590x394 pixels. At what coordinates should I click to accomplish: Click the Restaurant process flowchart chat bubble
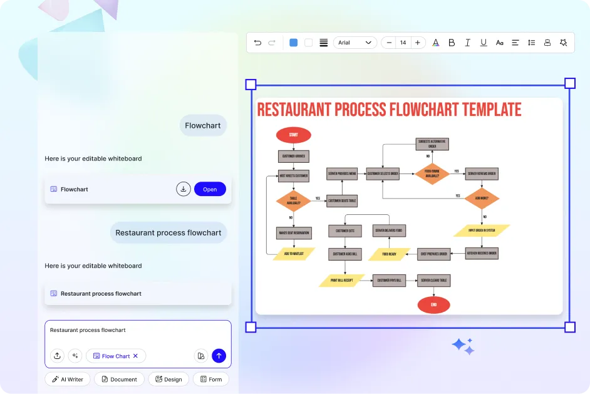(x=168, y=232)
